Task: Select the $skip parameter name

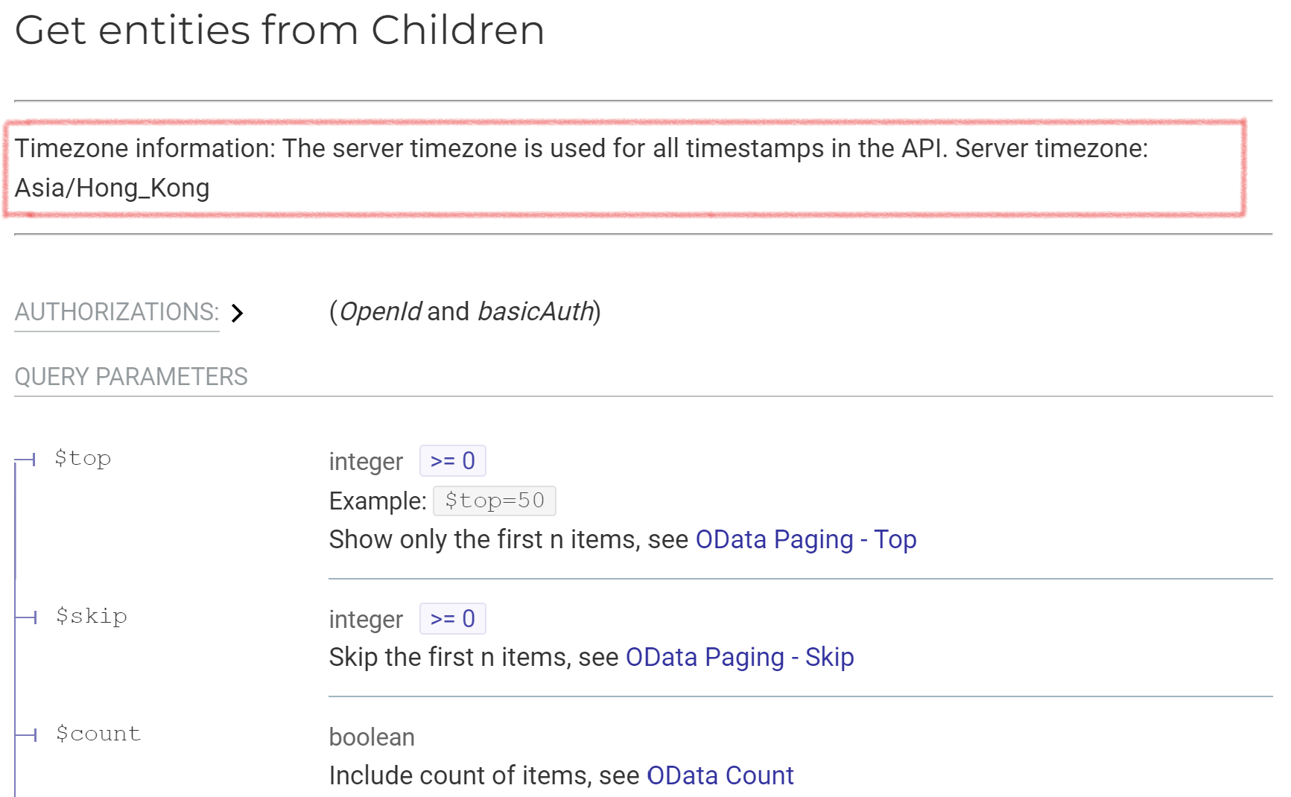Action: (x=92, y=616)
